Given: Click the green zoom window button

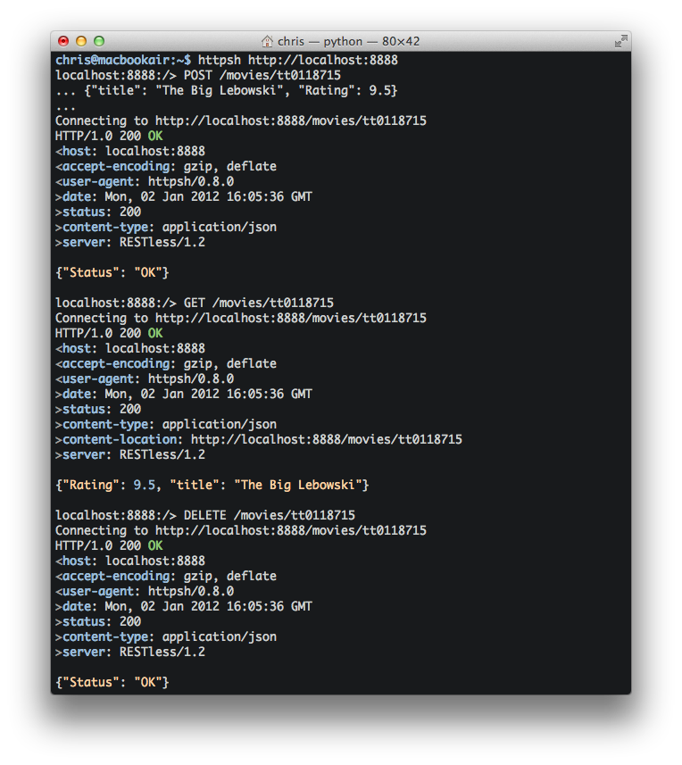Looking at the screenshot, I should click(x=99, y=41).
